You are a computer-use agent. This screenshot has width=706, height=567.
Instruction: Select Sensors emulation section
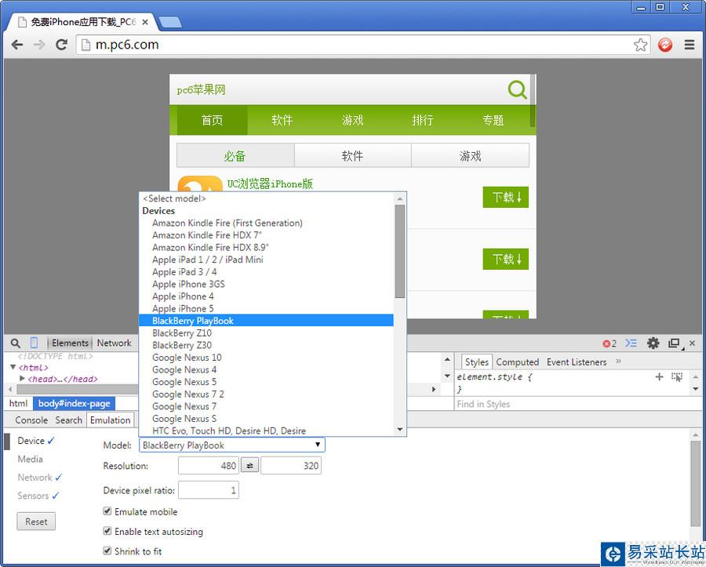coord(38,496)
